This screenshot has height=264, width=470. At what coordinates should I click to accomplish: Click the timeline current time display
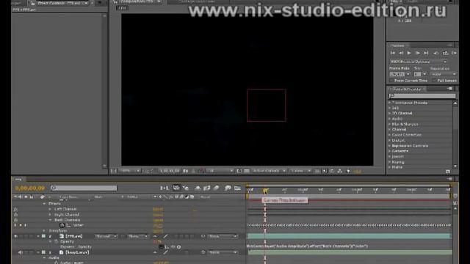pyautogui.click(x=30, y=188)
